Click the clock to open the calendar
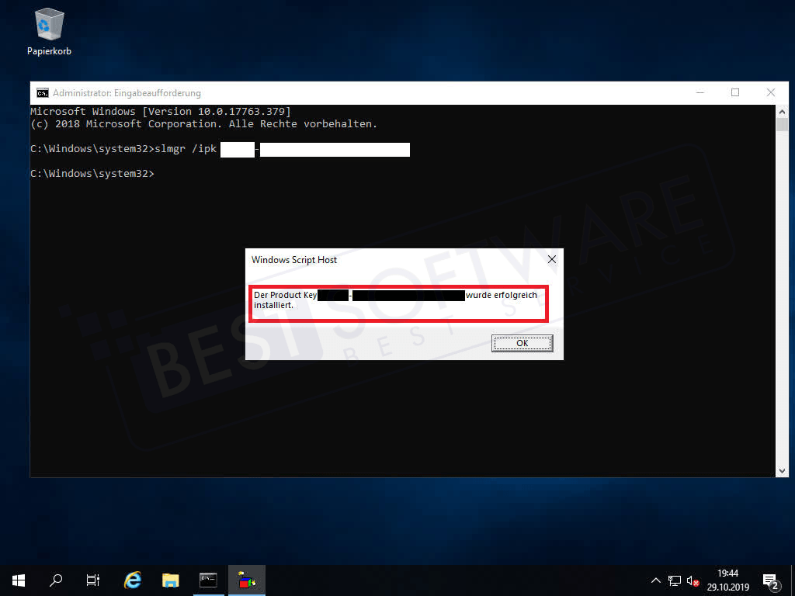Viewport: 795px width, 596px height. pos(728,580)
